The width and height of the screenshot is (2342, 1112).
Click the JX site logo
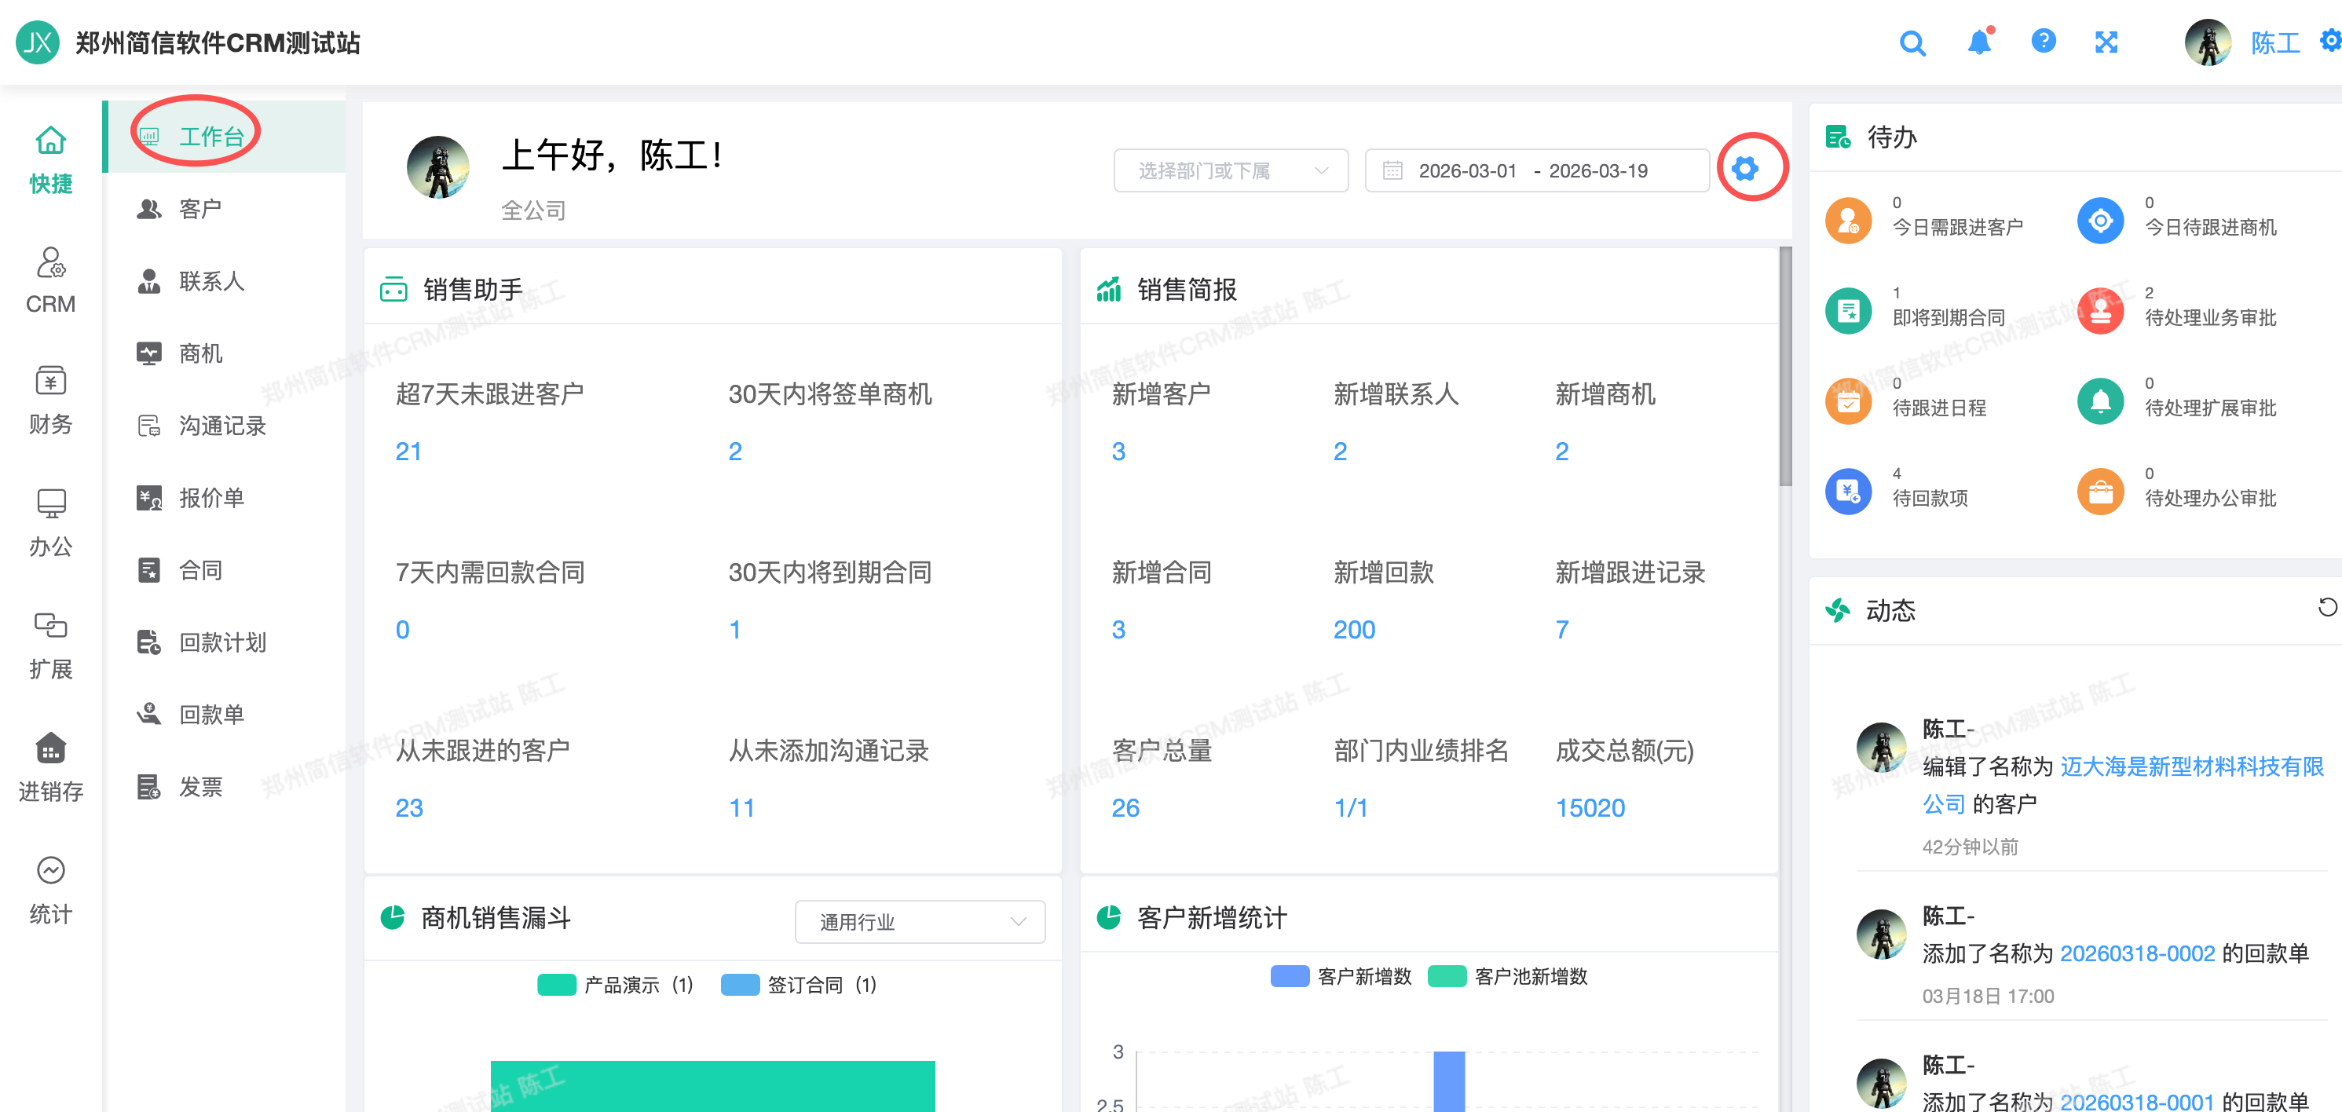pyautogui.click(x=38, y=42)
